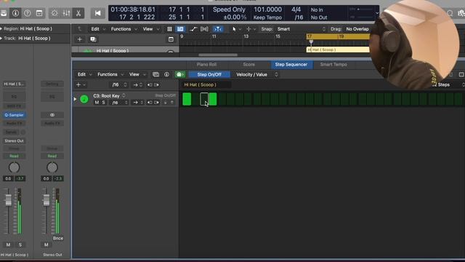Screen dimensions: 465x262
Task: Click the green C3 Root Key row icon
Action: click(84, 99)
